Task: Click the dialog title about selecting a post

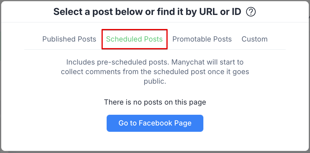Action: 147,12
